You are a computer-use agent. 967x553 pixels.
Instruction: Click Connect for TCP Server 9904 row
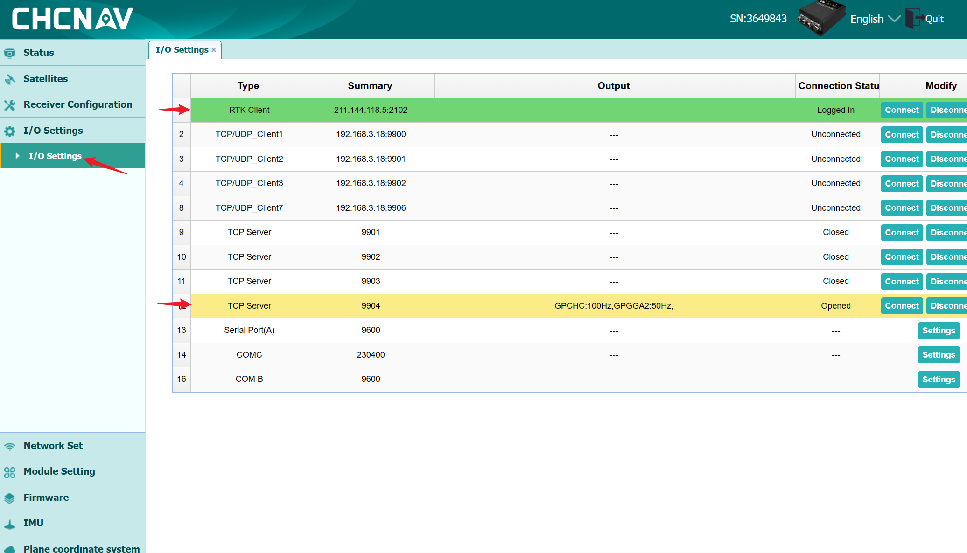902,306
